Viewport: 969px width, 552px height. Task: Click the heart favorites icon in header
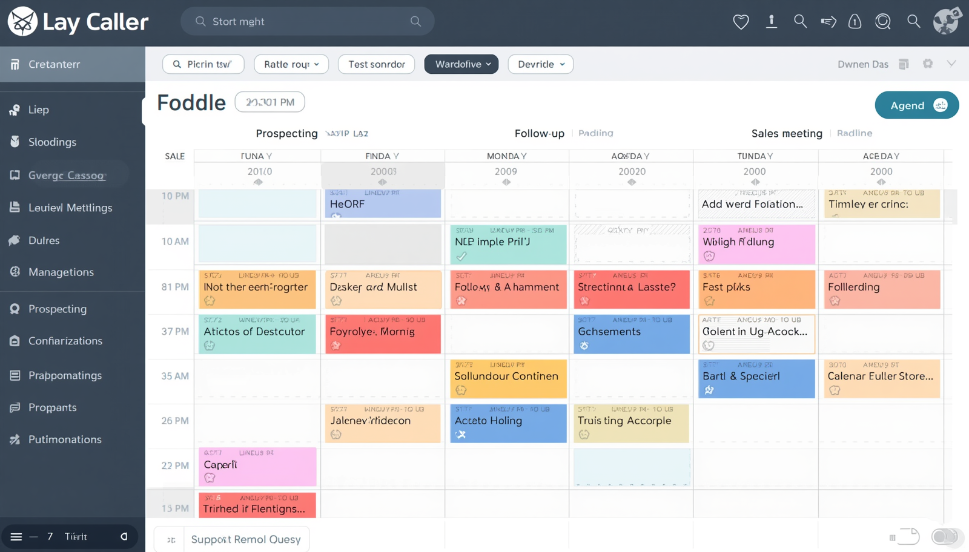point(741,22)
